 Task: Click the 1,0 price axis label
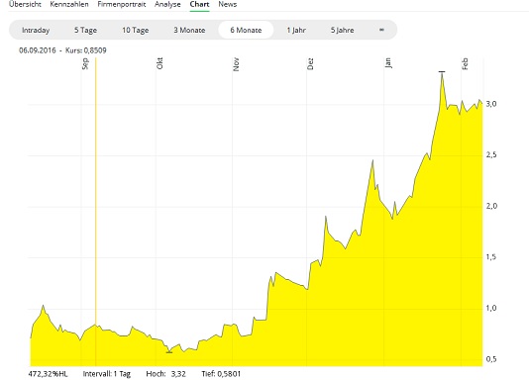coord(491,308)
